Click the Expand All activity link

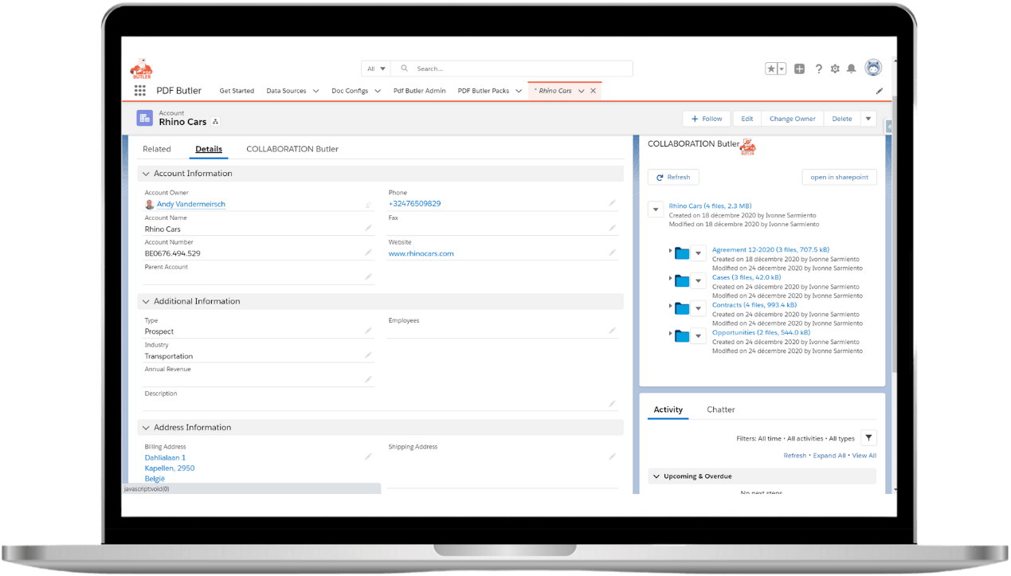coord(829,456)
